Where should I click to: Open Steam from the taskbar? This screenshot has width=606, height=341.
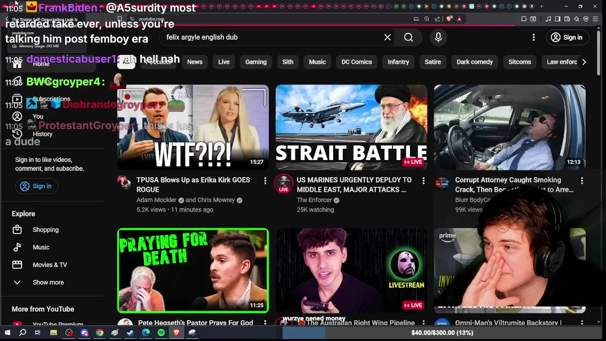pos(130,333)
